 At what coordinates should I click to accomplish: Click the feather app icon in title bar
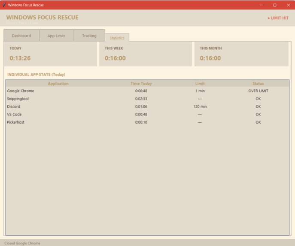pyautogui.click(x=4, y=5)
